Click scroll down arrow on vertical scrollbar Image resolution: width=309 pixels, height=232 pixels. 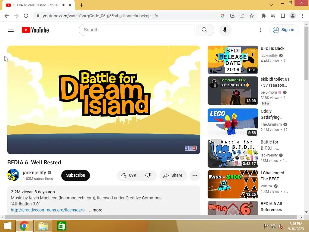click(x=306, y=212)
